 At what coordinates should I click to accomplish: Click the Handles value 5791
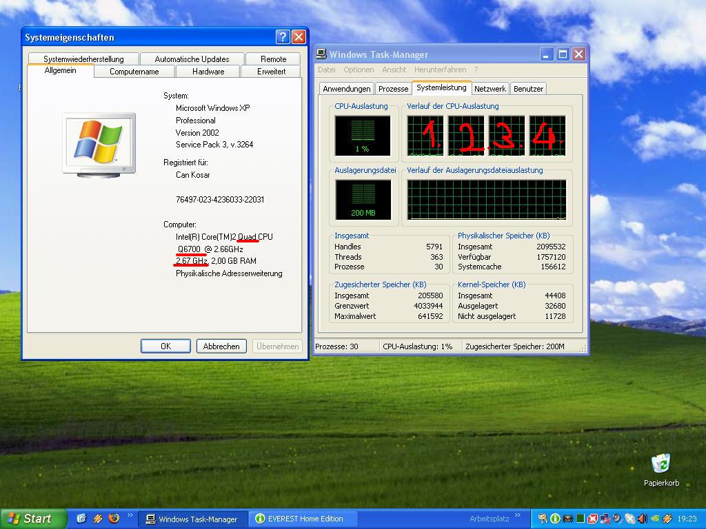(x=434, y=247)
